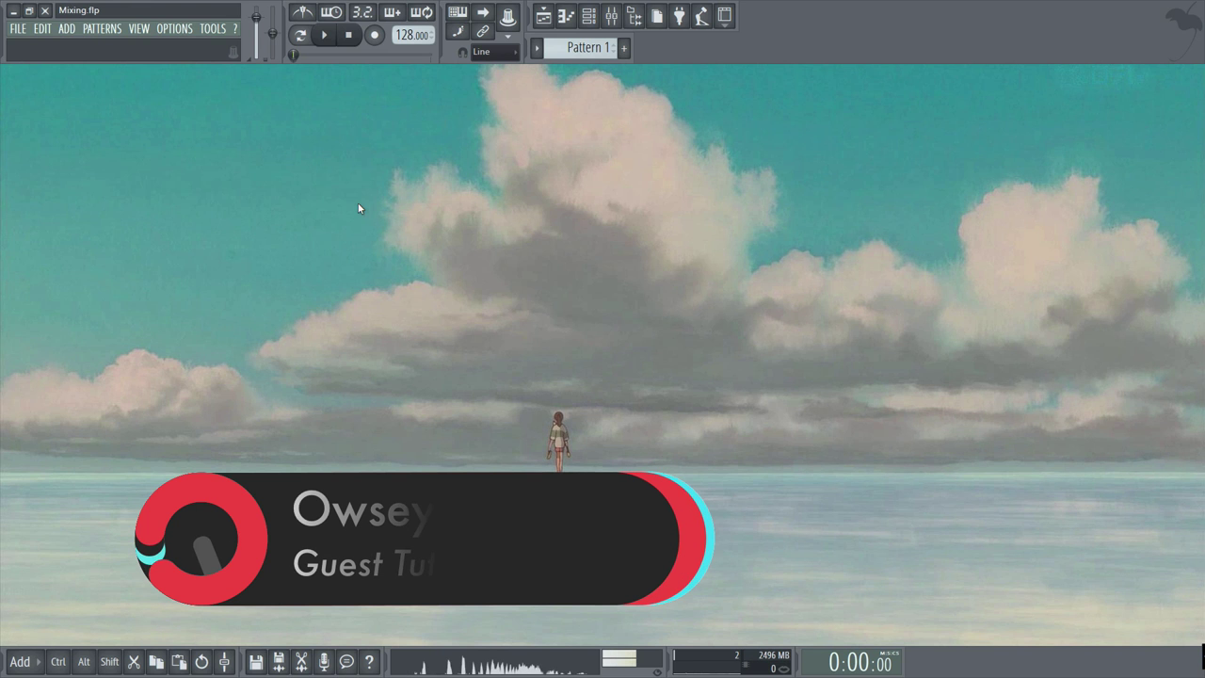
Task: Open the Mixer window
Action: [x=611, y=16]
